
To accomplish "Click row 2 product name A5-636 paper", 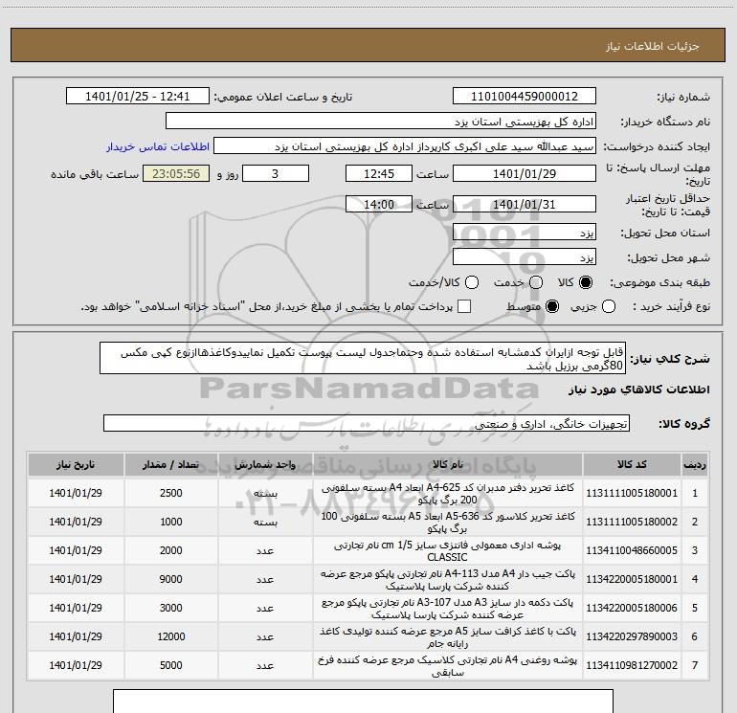I will tap(448, 522).
